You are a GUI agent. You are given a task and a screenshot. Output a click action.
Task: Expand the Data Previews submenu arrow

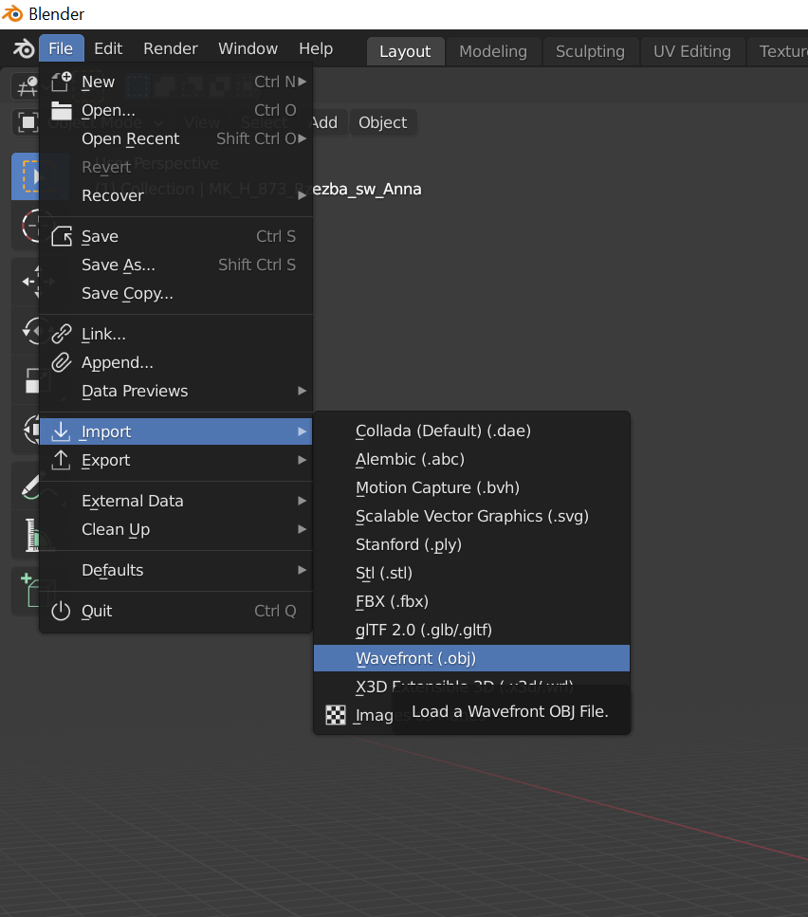(x=303, y=391)
